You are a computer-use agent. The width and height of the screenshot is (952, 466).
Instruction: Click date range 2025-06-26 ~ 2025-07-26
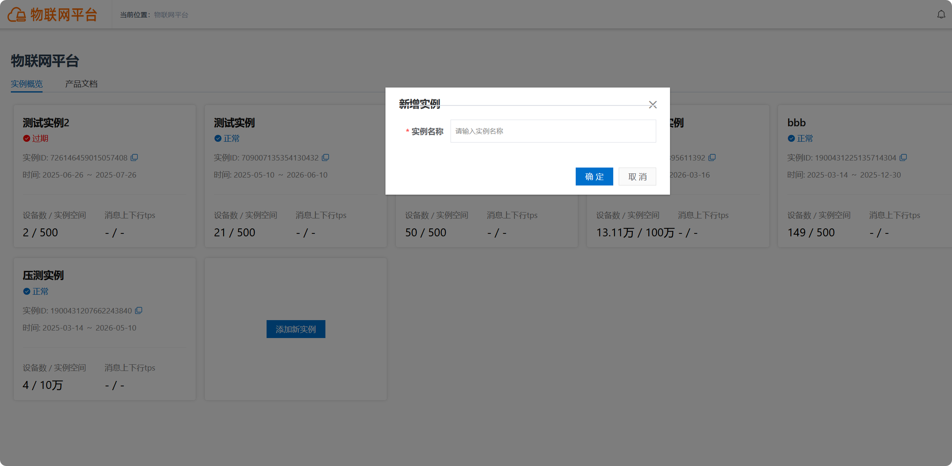89,175
